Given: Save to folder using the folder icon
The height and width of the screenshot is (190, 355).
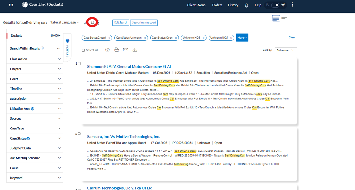Looking at the screenshot, I should tap(108, 50).
